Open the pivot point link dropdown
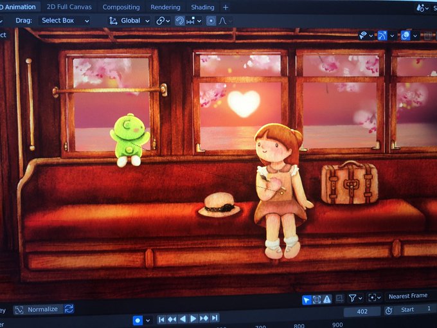The image size is (437, 328). pos(163,21)
